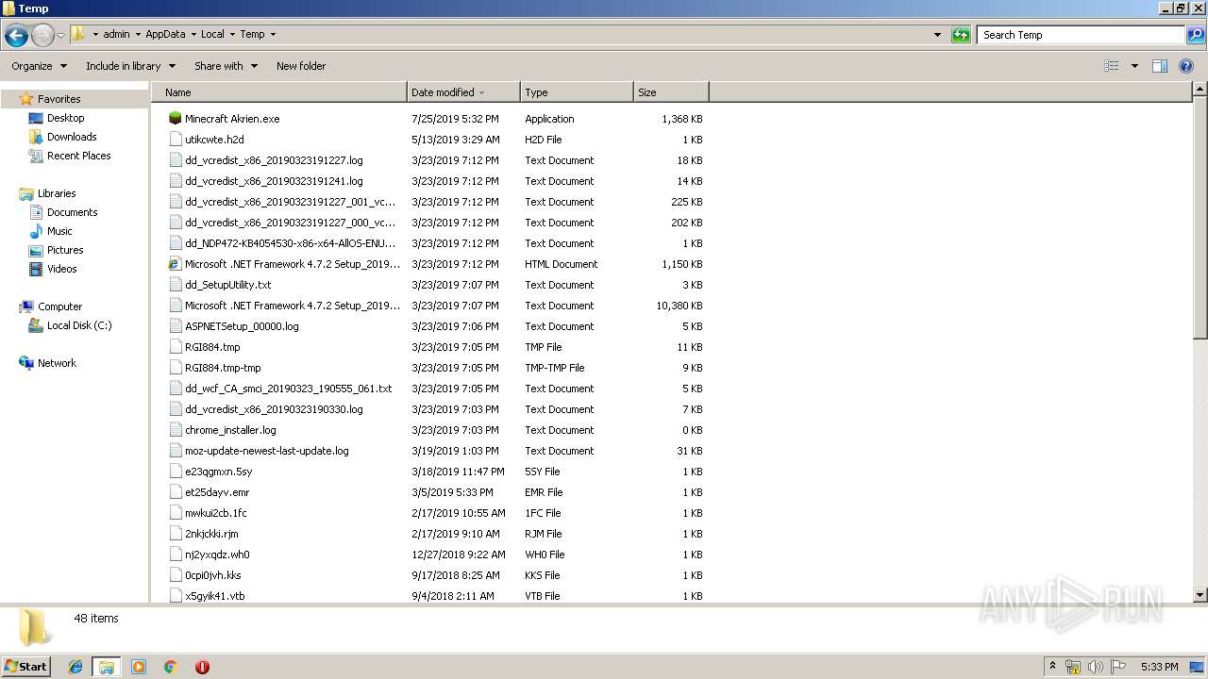Open Local Disk (C:) in navigation pane
Image resolution: width=1208 pixels, height=679 pixels.
[79, 325]
